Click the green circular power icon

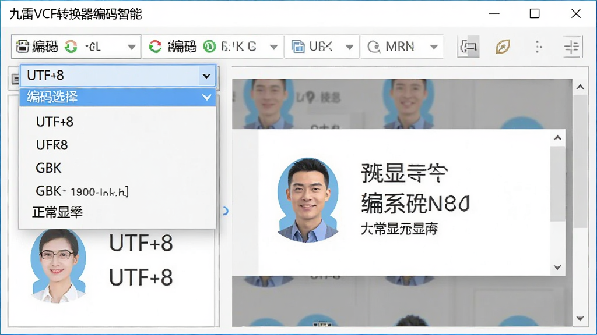coord(209,47)
